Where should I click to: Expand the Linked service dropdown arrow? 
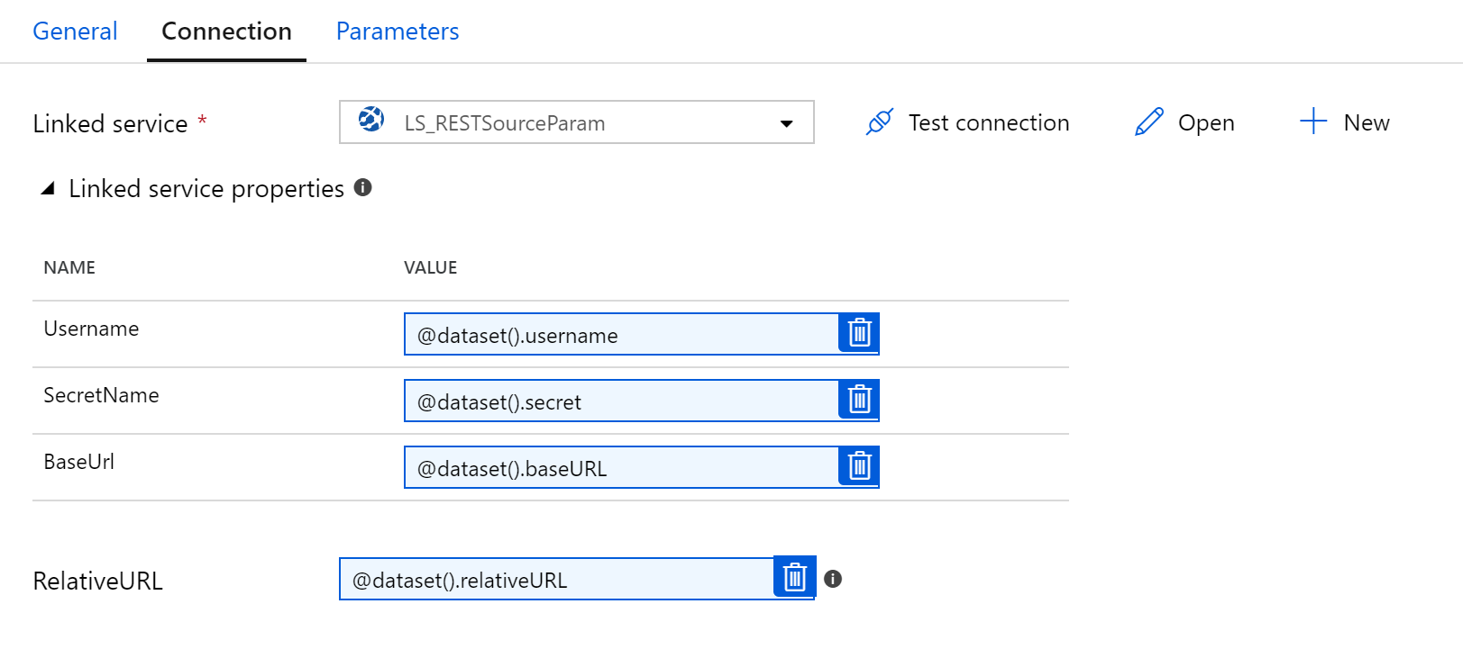[x=786, y=123]
